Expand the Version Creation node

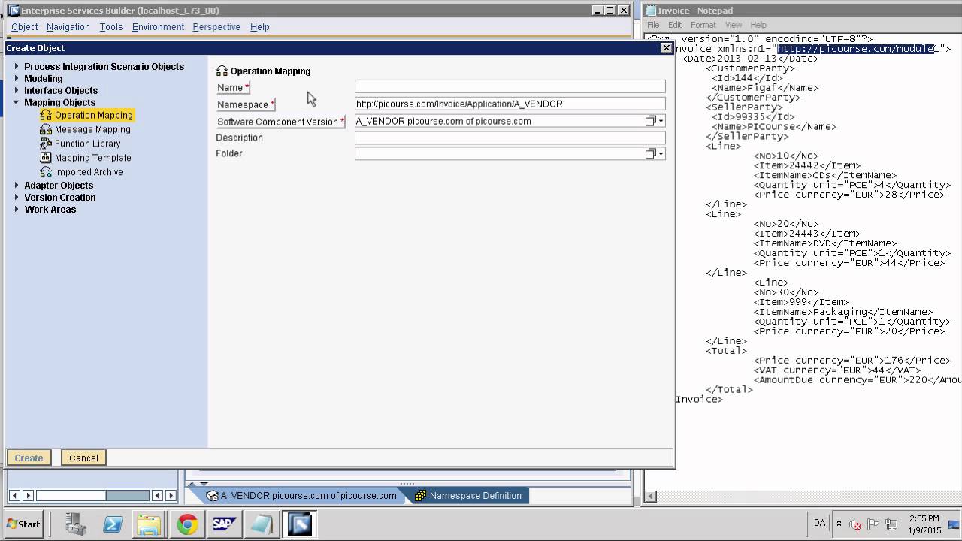pyautogui.click(x=17, y=197)
